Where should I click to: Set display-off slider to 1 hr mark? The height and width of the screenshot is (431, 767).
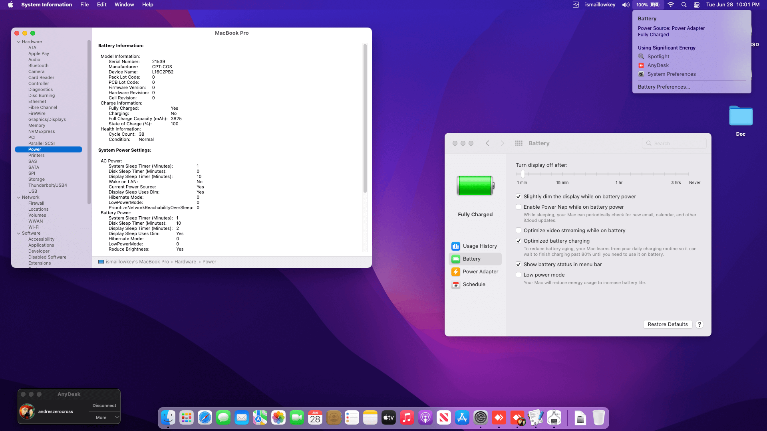[x=619, y=174]
